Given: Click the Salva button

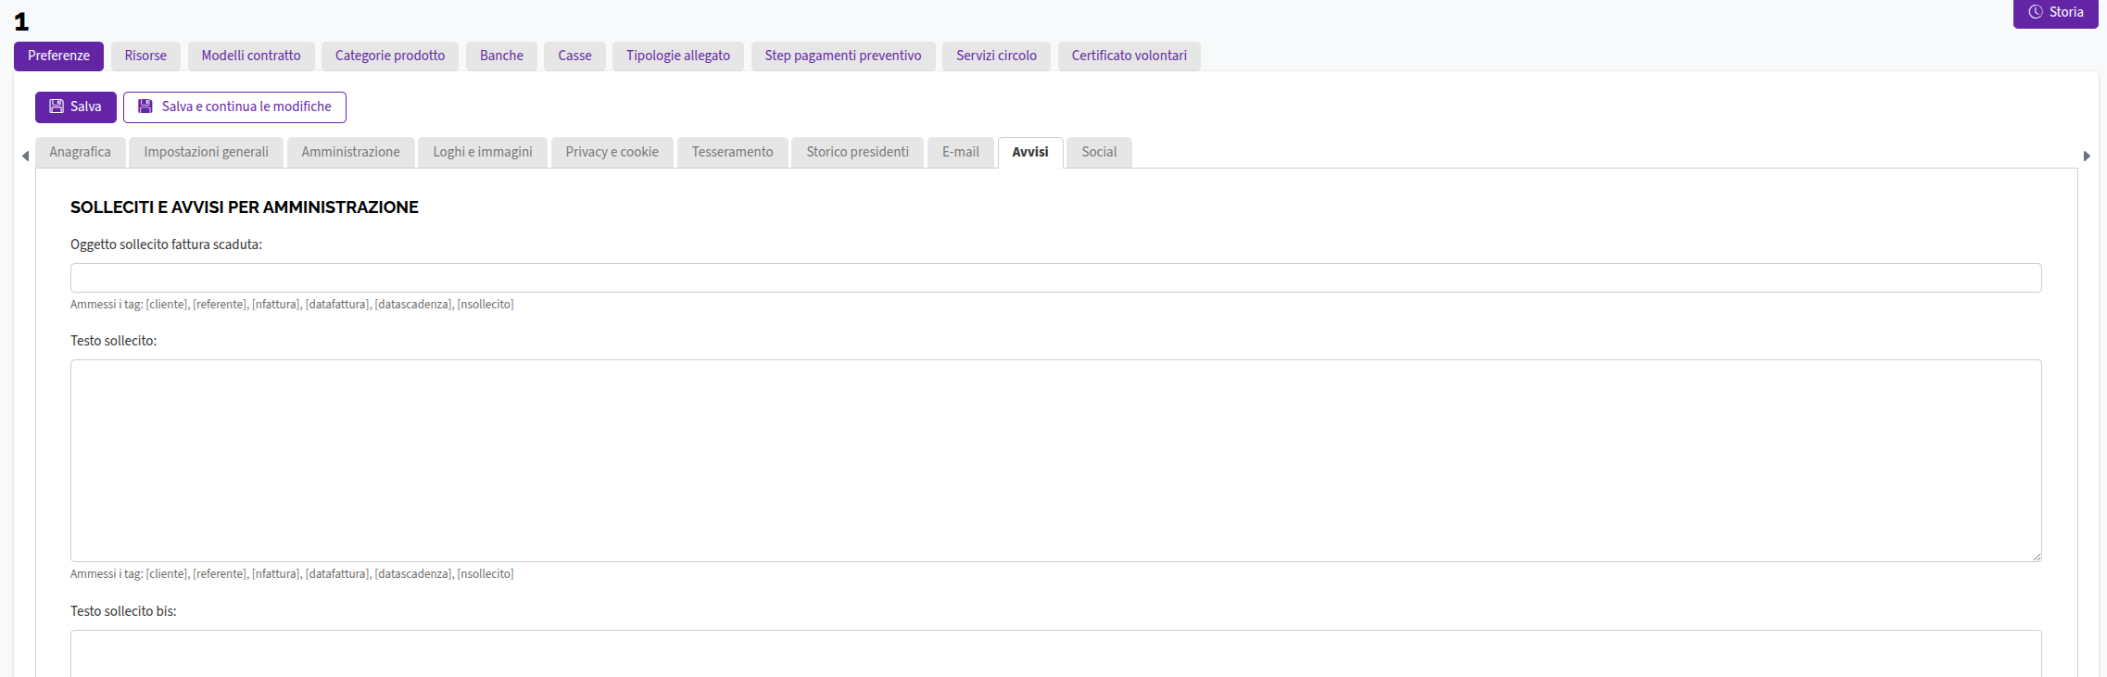Looking at the screenshot, I should [x=76, y=107].
